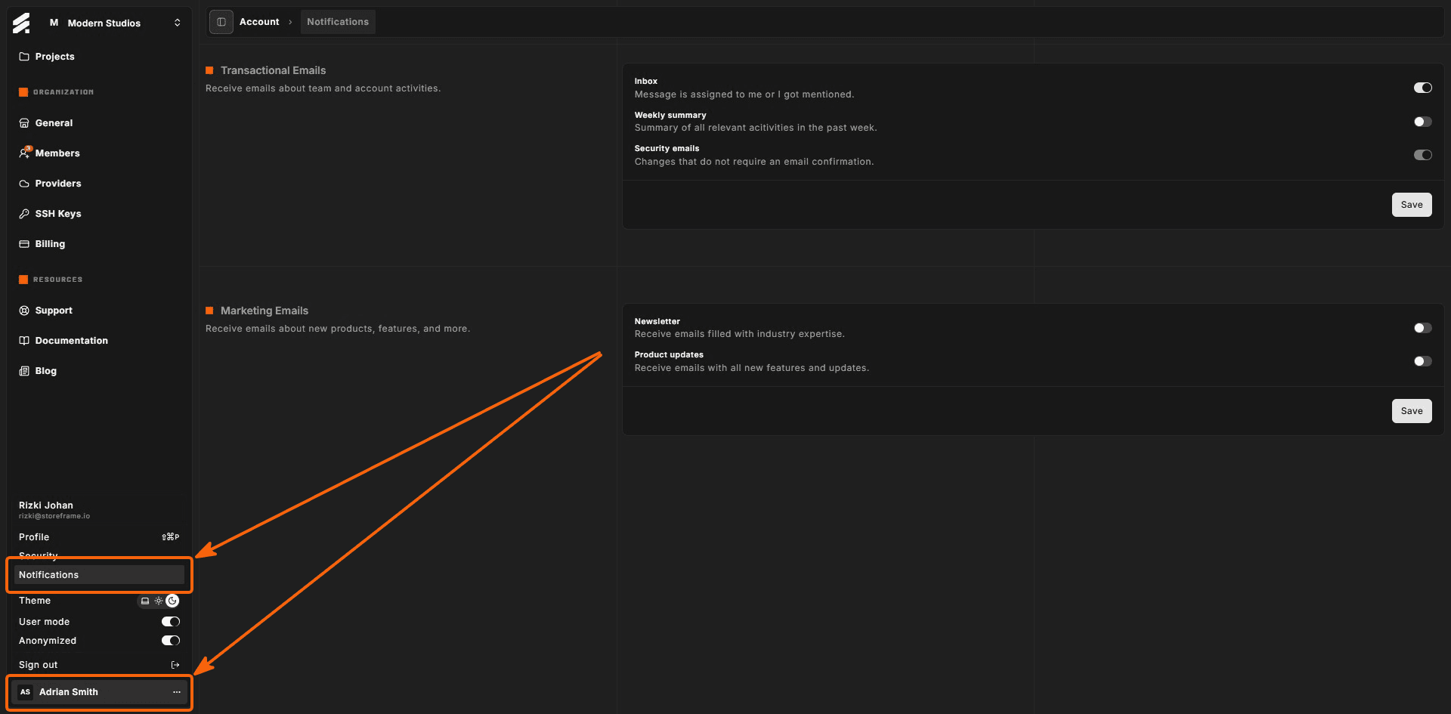Open the Modern Studios organization switcher
Viewport: 1451px width, 714px height.
115,23
